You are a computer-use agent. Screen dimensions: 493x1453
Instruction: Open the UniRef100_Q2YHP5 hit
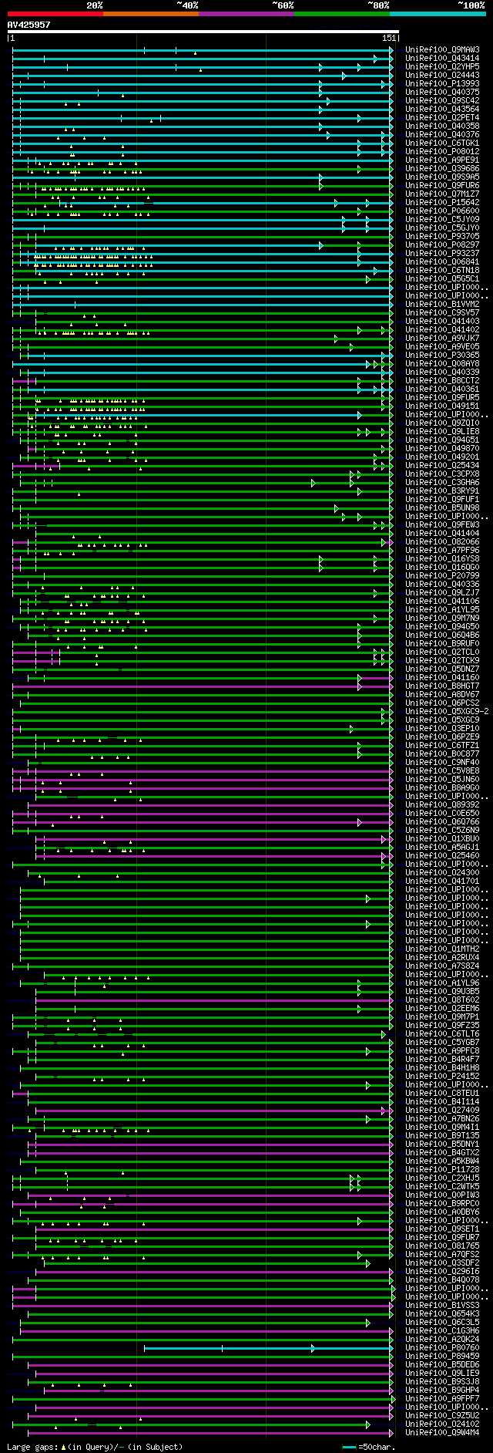coord(442,66)
